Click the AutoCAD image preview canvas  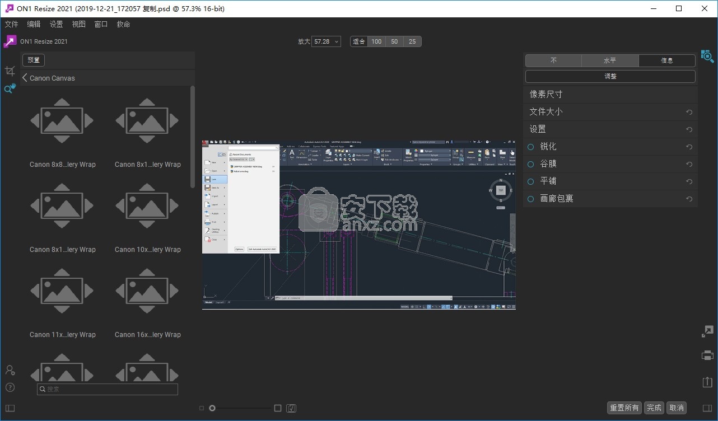(358, 225)
